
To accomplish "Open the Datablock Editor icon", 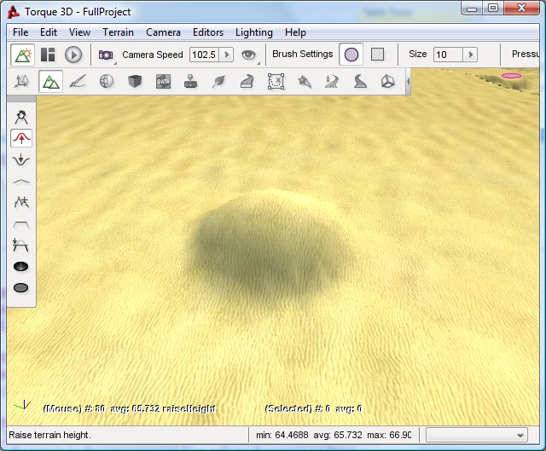I will pos(164,82).
